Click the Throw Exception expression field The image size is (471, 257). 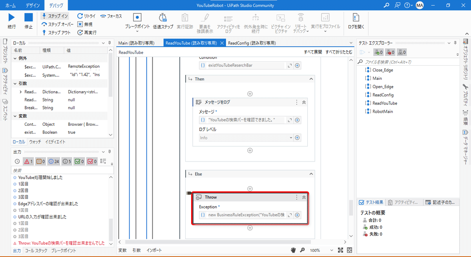[246, 215]
